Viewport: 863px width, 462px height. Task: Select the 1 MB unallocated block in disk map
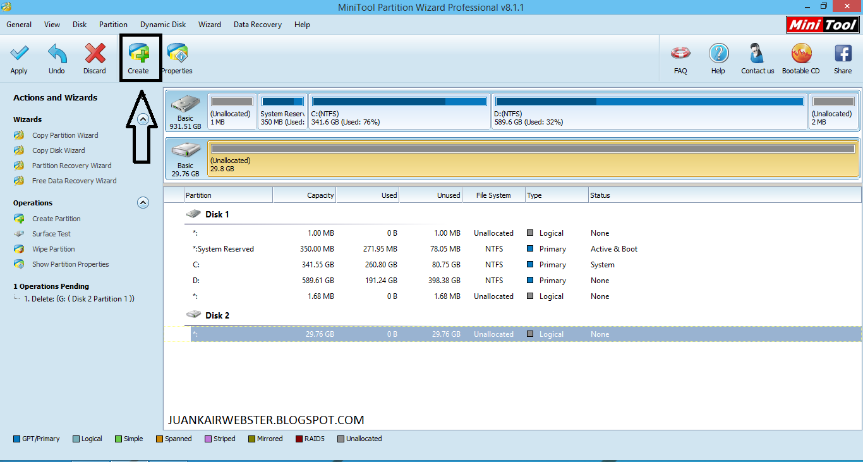click(x=232, y=112)
